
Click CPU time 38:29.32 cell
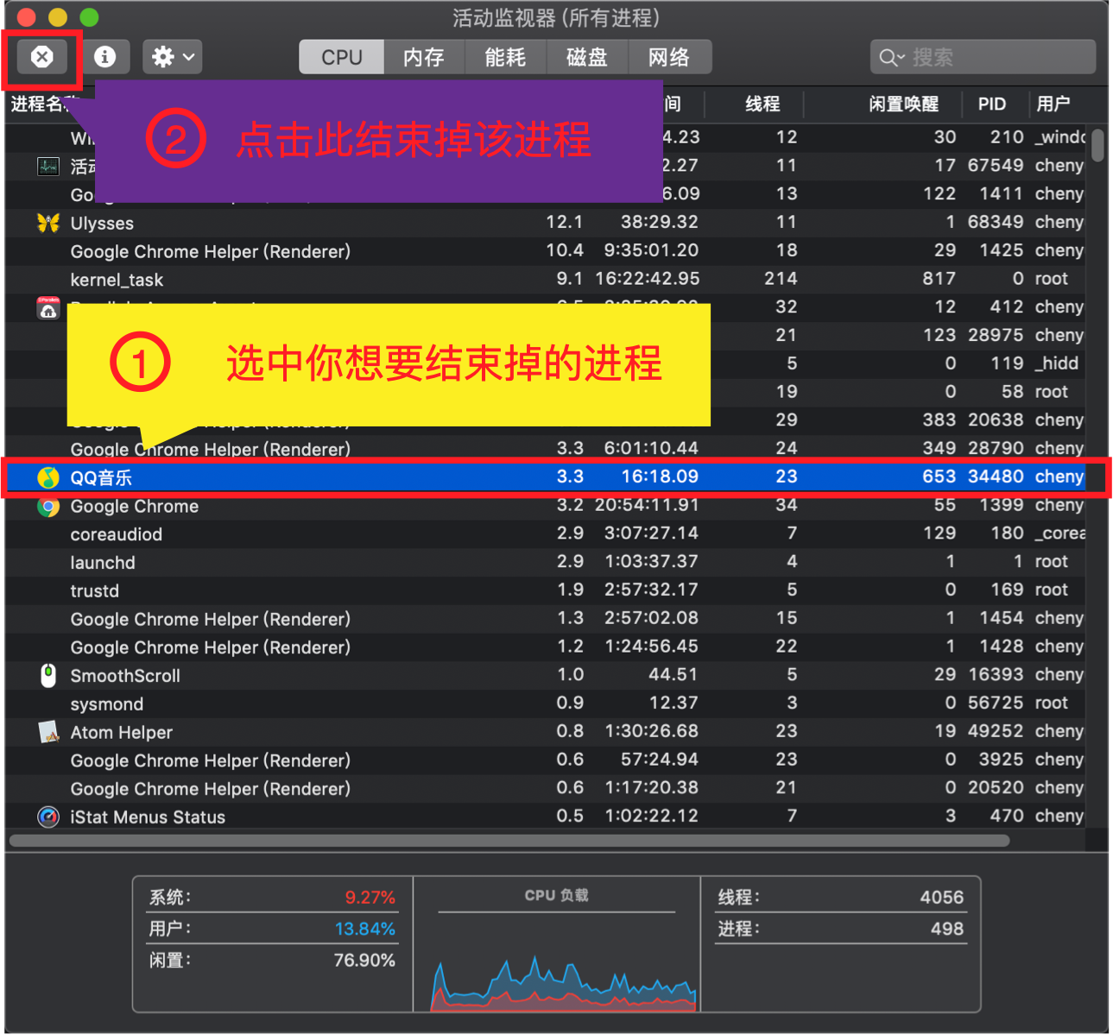pyautogui.click(x=660, y=222)
